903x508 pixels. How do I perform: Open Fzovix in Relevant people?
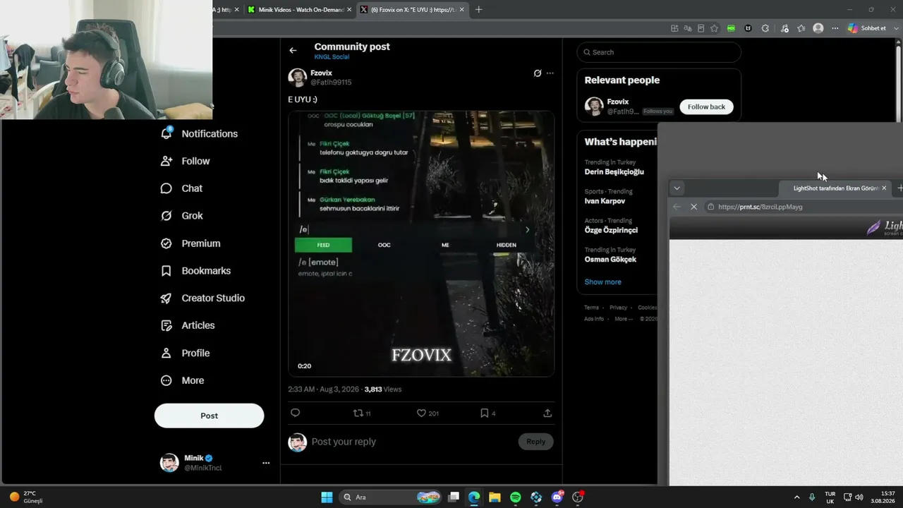pyautogui.click(x=617, y=102)
